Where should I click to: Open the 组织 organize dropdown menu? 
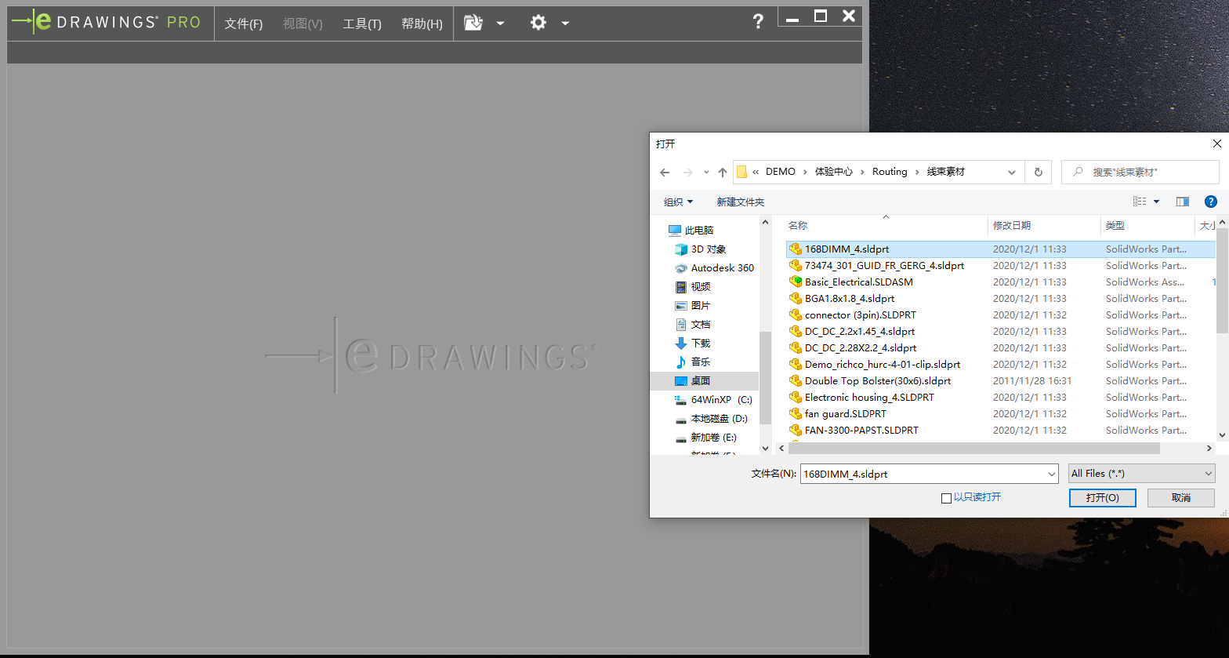click(x=678, y=202)
